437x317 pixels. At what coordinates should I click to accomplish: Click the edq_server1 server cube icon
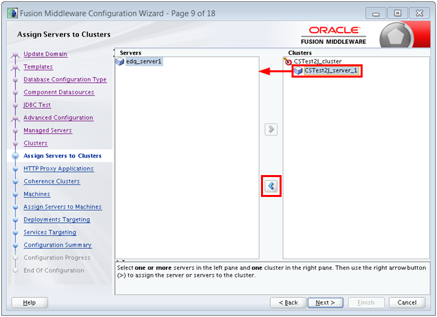point(120,62)
